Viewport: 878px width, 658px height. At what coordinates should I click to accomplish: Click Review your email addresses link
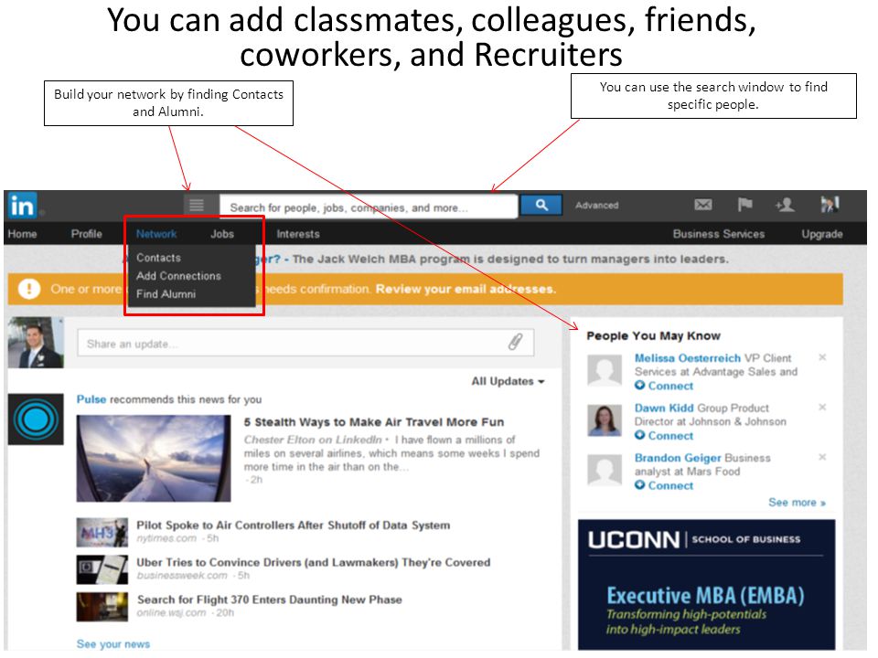(466, 289)
